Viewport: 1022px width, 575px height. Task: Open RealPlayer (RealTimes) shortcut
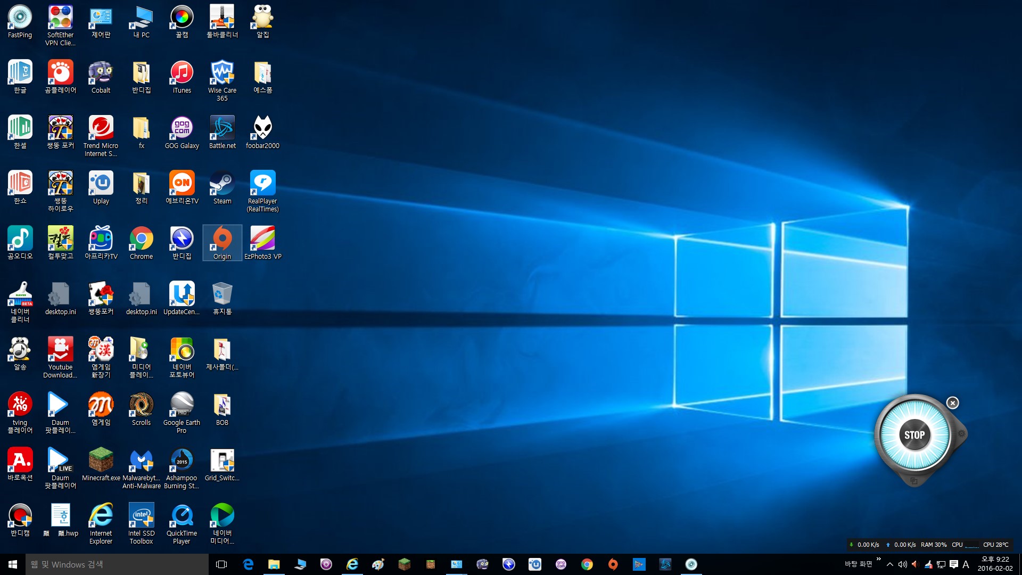tap(262, 192)
